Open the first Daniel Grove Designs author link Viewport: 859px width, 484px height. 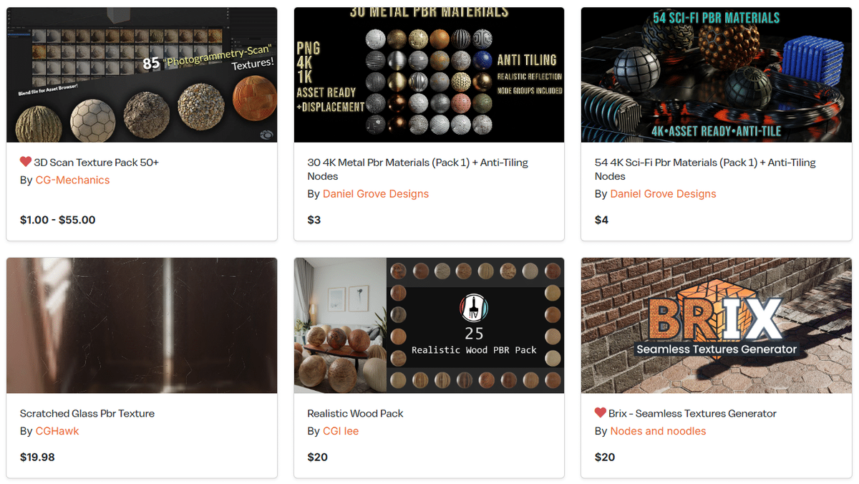click(376, 193)
